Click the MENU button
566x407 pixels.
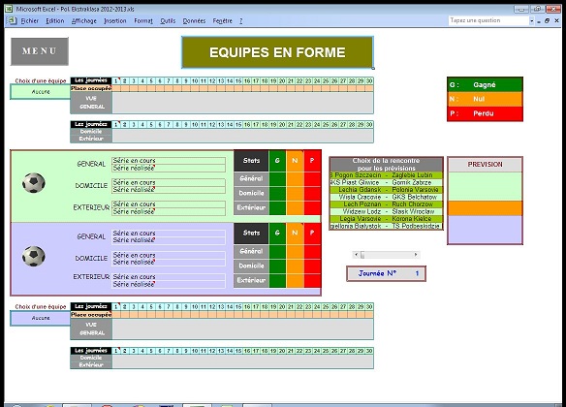(x=40, y=51)
